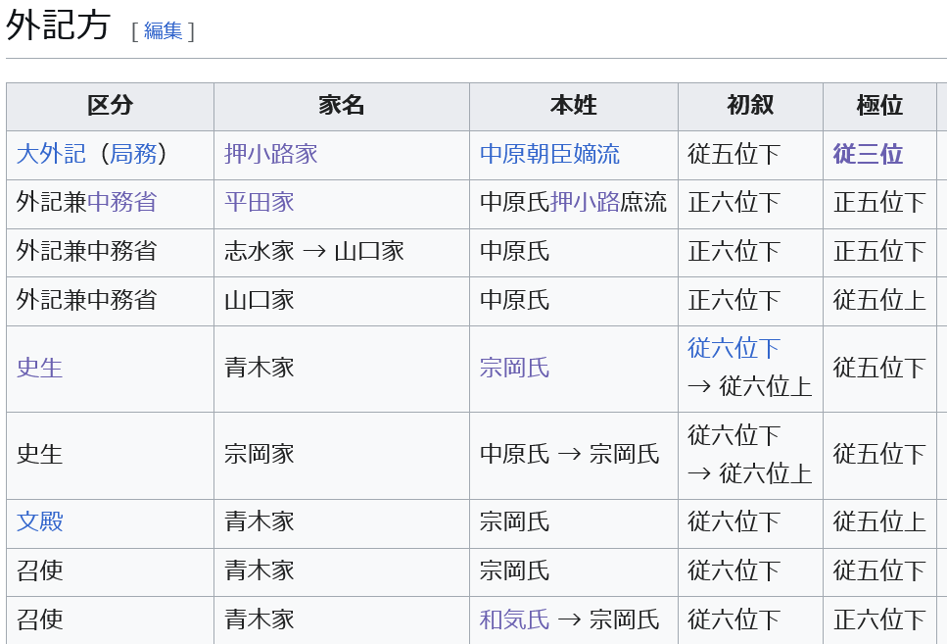Follow the 平田家 link
The height and width of the screenshot is (644, 947).
(259, 203)
